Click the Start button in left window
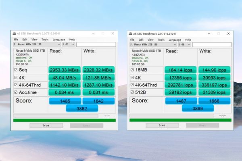The image size is (242, 161). [x=46, y=125]
